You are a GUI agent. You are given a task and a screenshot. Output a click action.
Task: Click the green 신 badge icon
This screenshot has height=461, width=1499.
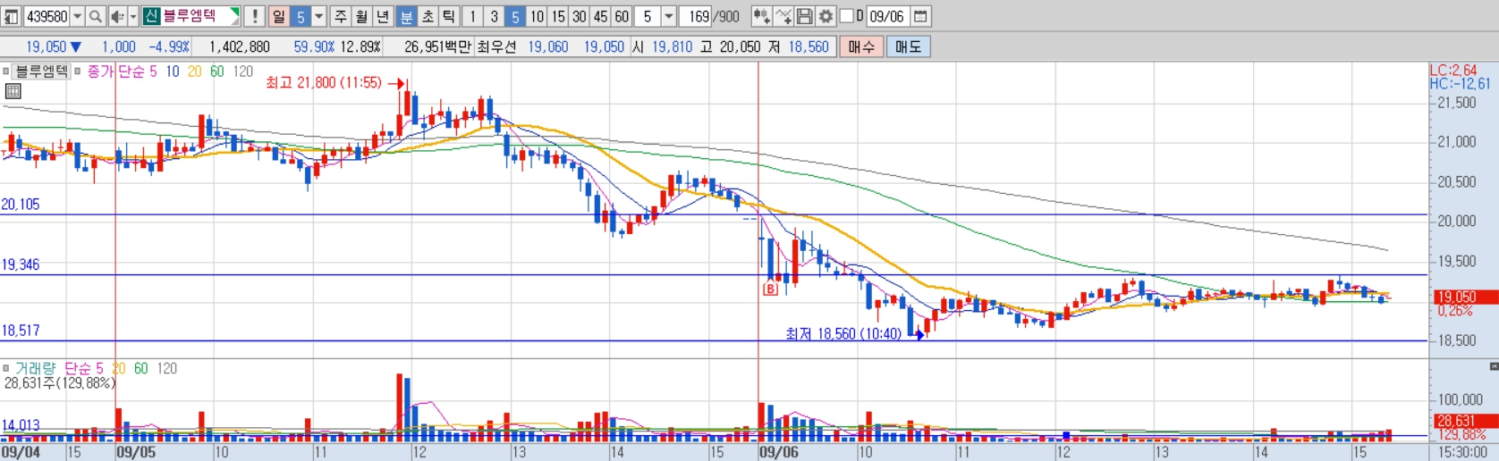(151, 16)
